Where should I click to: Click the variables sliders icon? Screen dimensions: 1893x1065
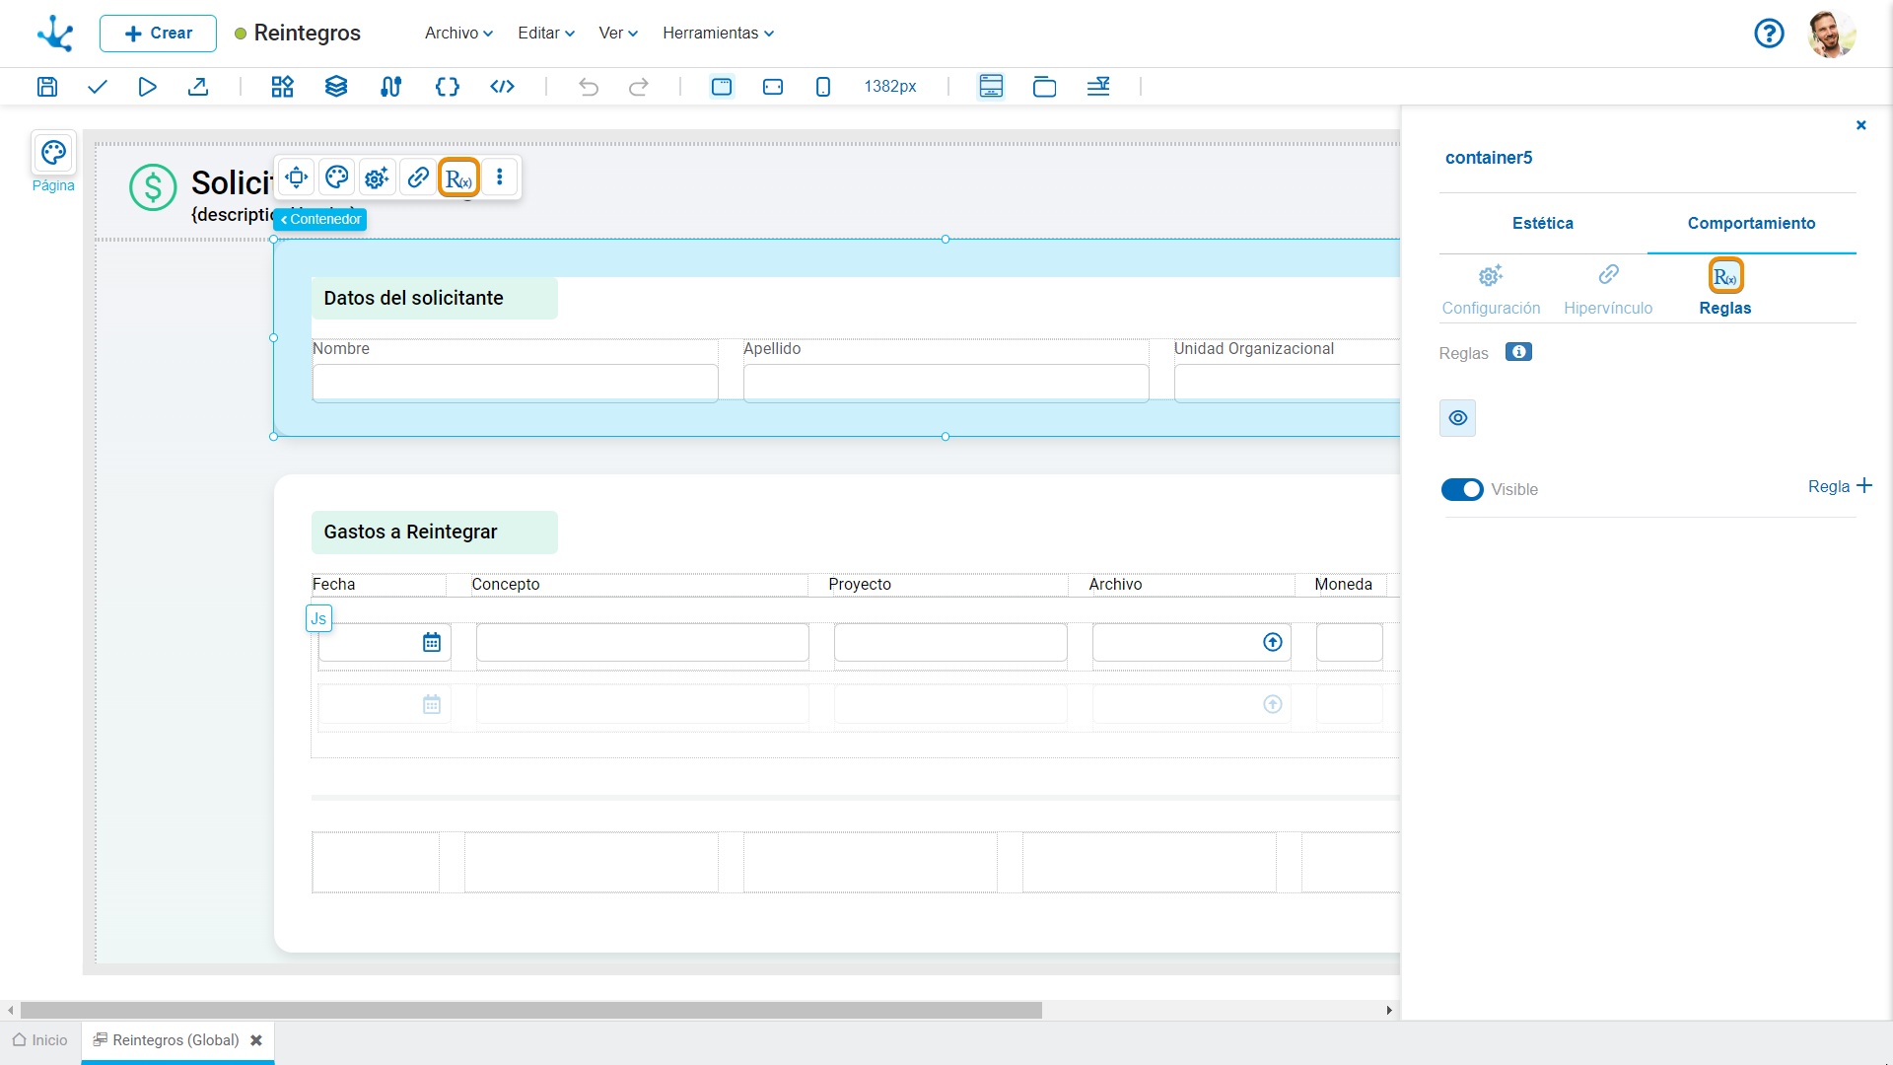pyautogui.click(x=390, y=87)
